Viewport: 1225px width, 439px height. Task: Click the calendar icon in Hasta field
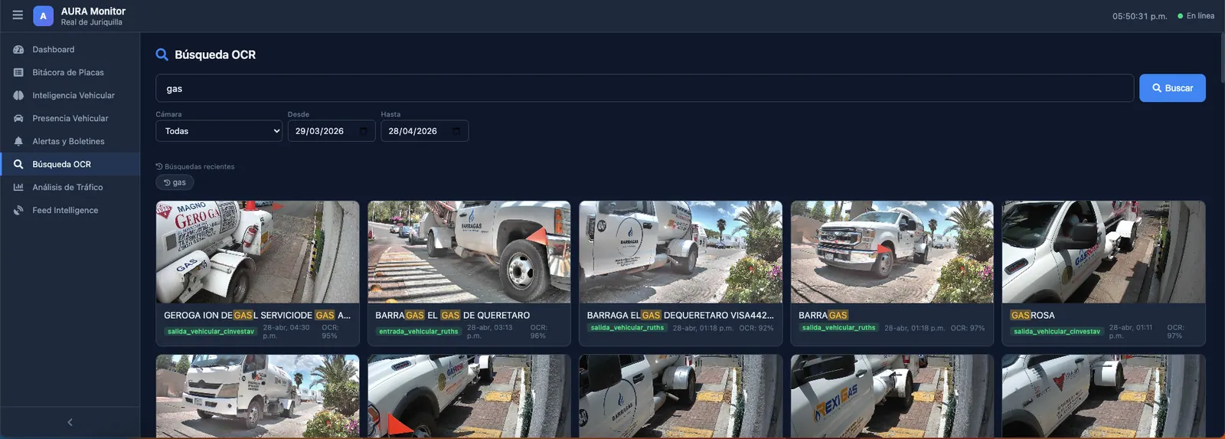pos(456,131)
